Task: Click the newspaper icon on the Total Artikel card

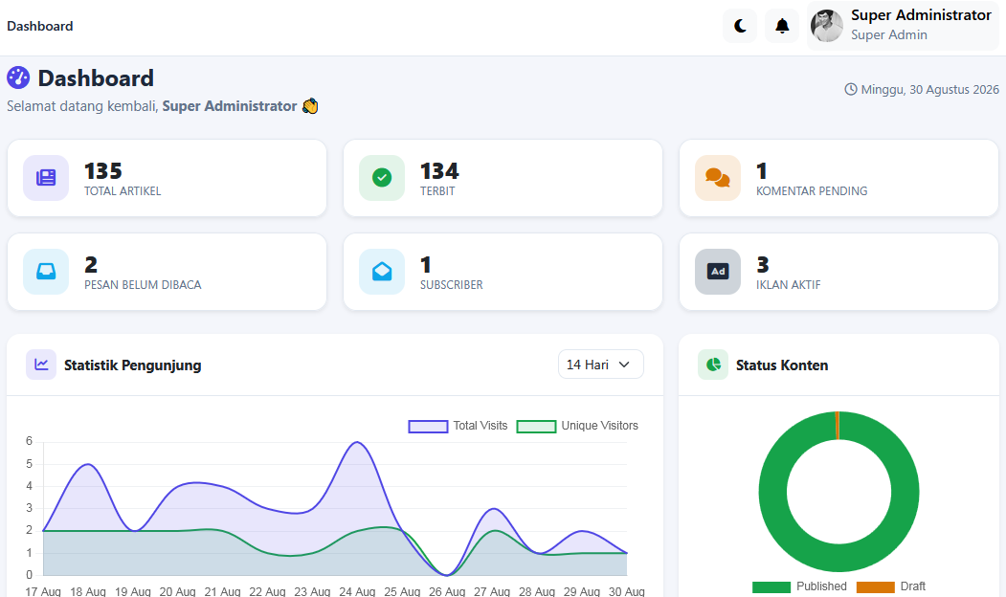Action: click(x=46, y=178)
